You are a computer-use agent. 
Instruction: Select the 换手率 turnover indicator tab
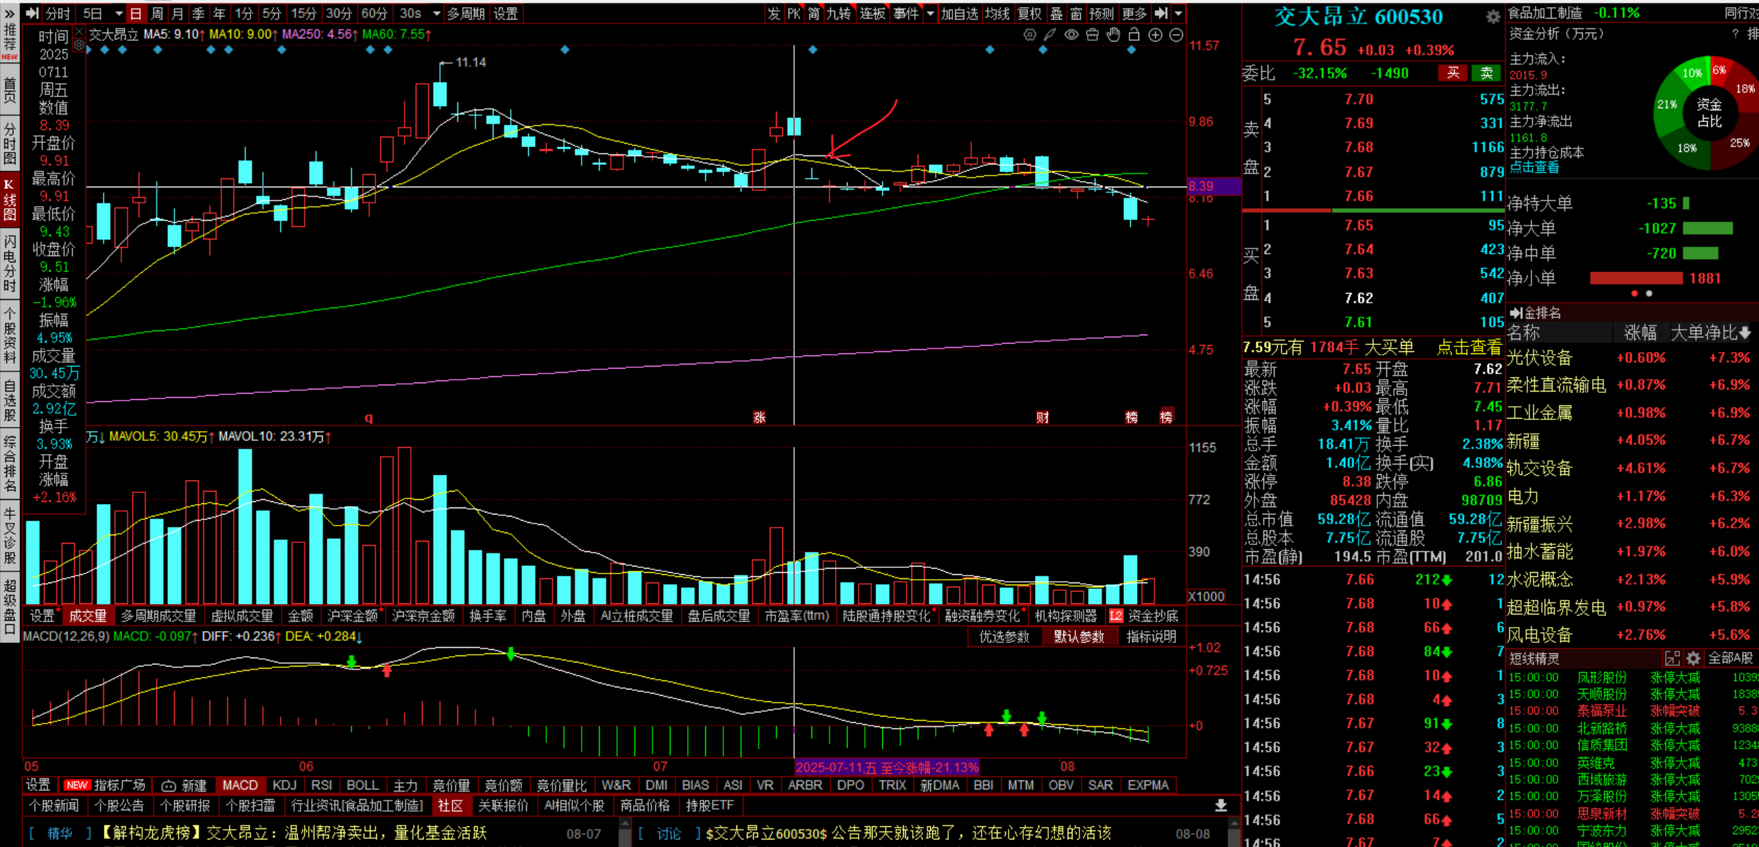(487, 615)
